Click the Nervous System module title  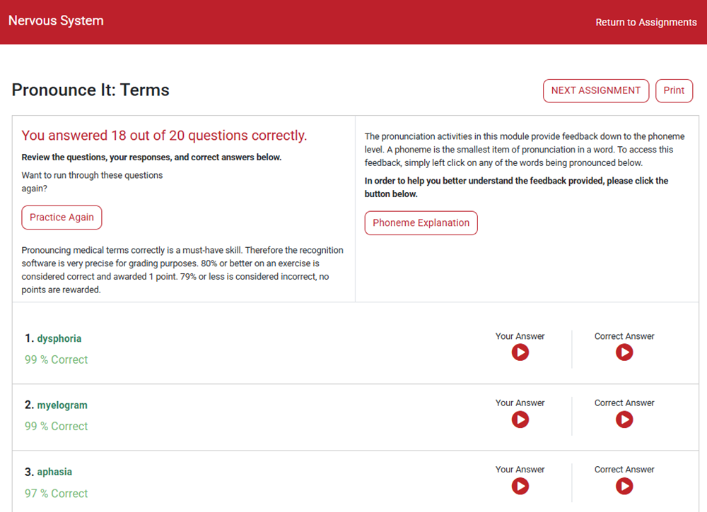[x=56, y=20]
